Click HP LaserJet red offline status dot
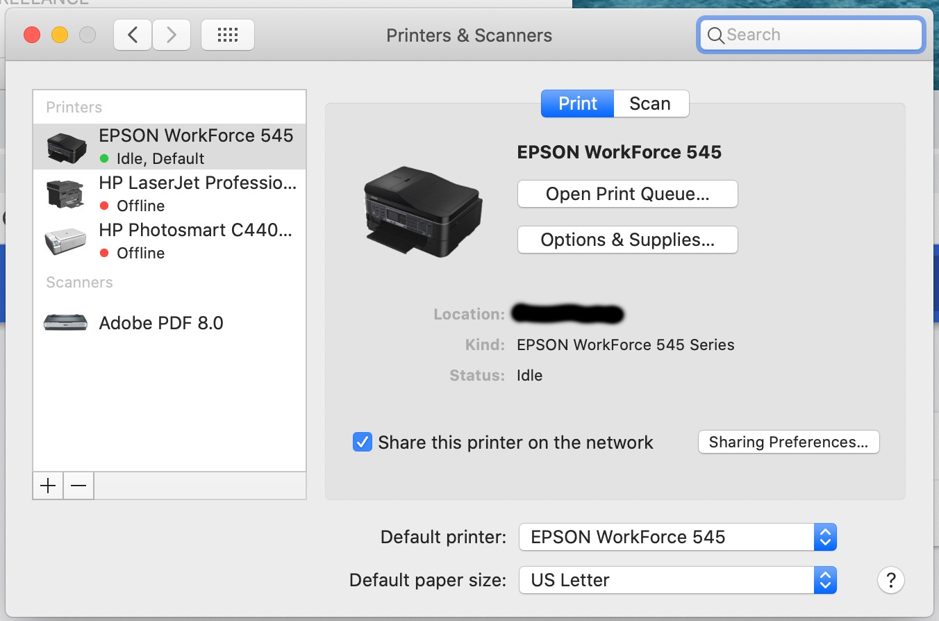Viewport: 939px width, 621px height. point(104,206)
